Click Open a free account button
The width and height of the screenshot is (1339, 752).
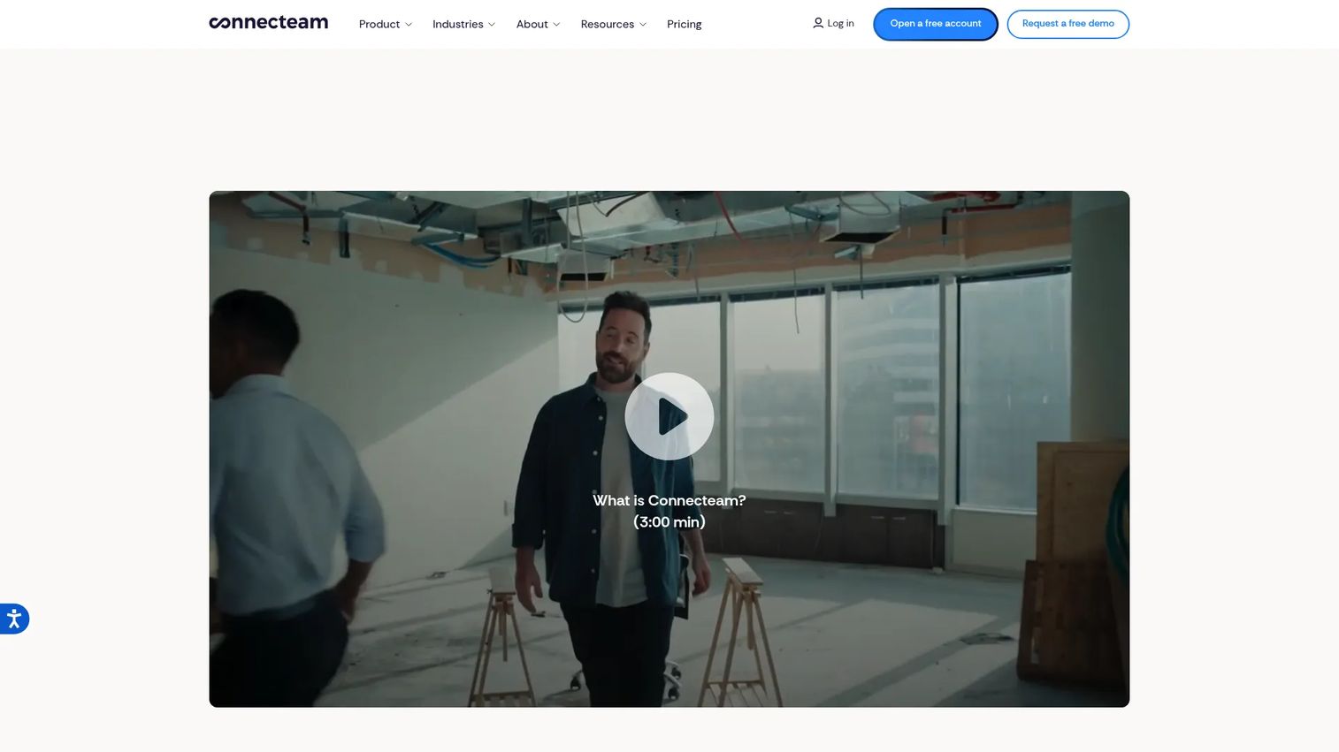point(936,24)
